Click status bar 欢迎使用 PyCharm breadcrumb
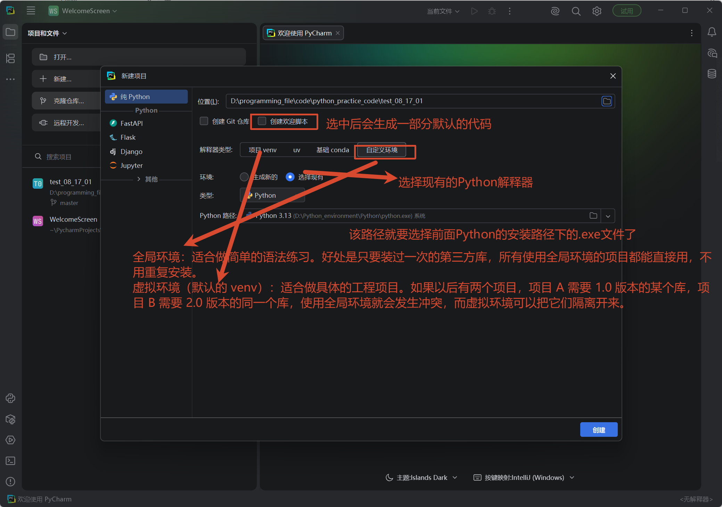722x507 pixels. [39, 499]
